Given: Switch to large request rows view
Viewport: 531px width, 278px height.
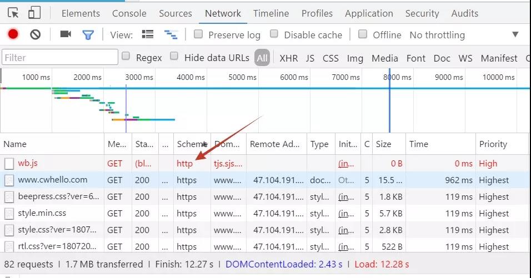Looking at the screenshot, I should [x=148, y=34].
